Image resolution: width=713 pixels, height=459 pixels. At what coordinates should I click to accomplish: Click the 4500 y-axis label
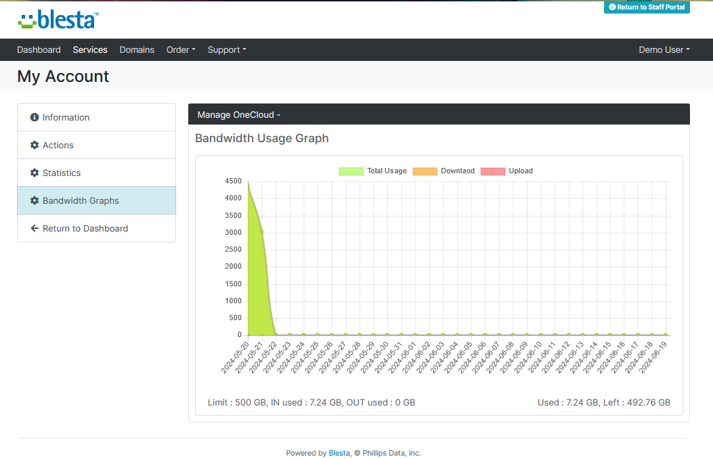pos(234,181)
